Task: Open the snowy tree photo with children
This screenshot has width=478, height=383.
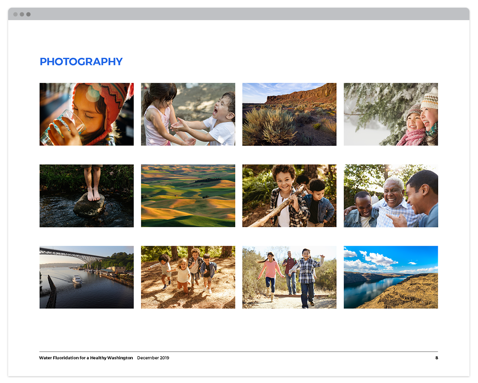Action: pos(391,114)
